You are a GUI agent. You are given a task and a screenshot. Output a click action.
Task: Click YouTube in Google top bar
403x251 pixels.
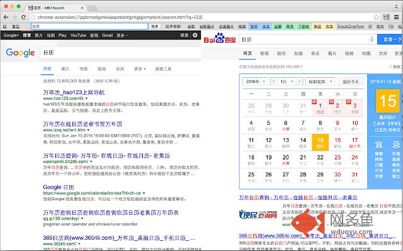(78, 35)
